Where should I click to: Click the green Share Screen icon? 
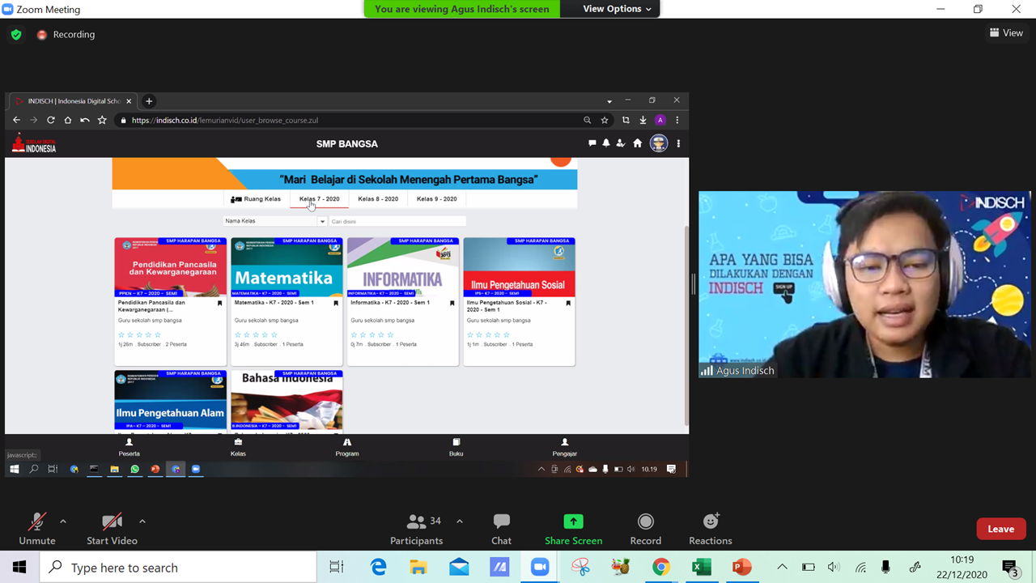(573, 522)
